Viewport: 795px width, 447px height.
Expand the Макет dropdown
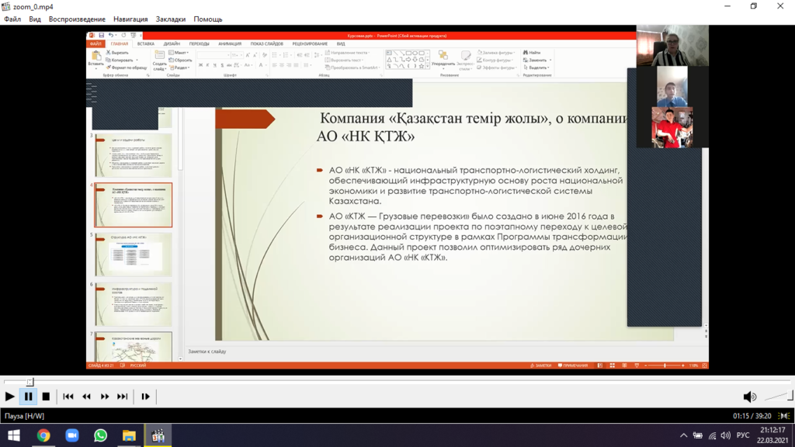[179, 53]
